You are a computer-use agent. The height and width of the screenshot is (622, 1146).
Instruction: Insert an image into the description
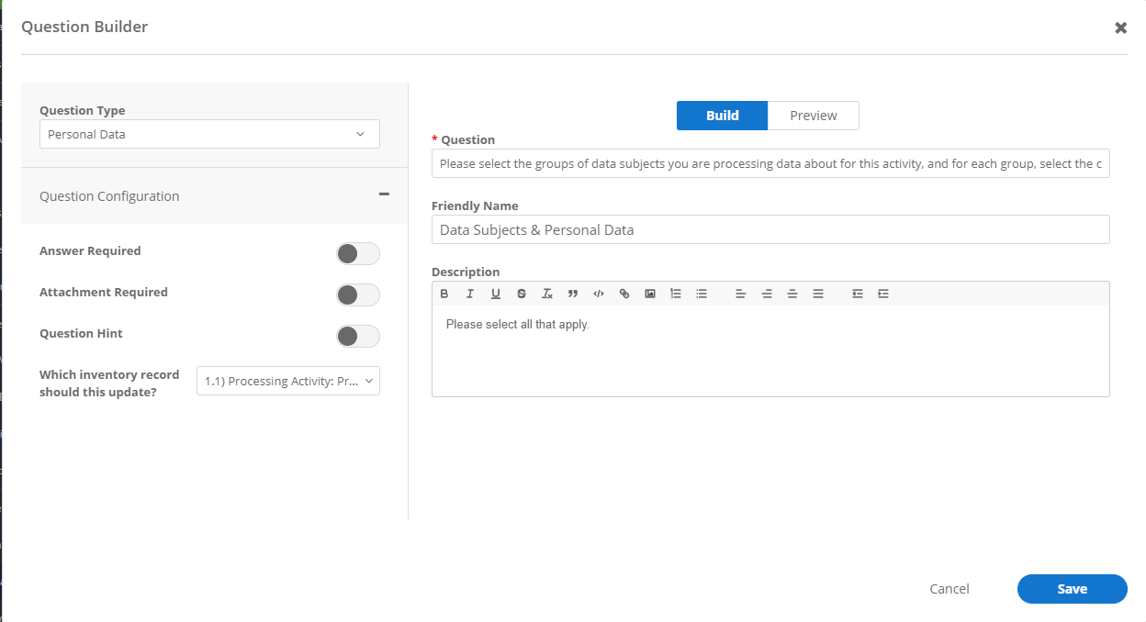click(x=650, y=294)
